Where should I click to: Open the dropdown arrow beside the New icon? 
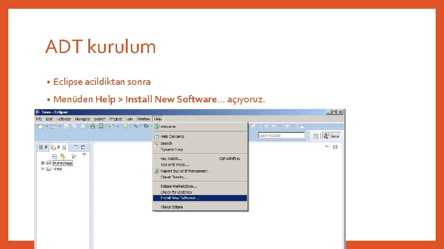(46, 126)
